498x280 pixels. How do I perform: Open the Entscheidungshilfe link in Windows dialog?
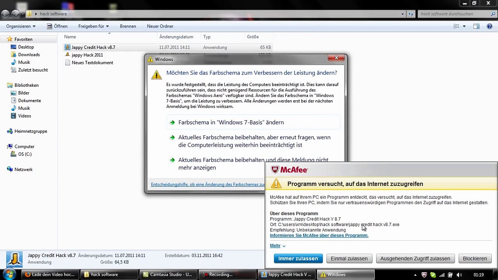[208, 184]
